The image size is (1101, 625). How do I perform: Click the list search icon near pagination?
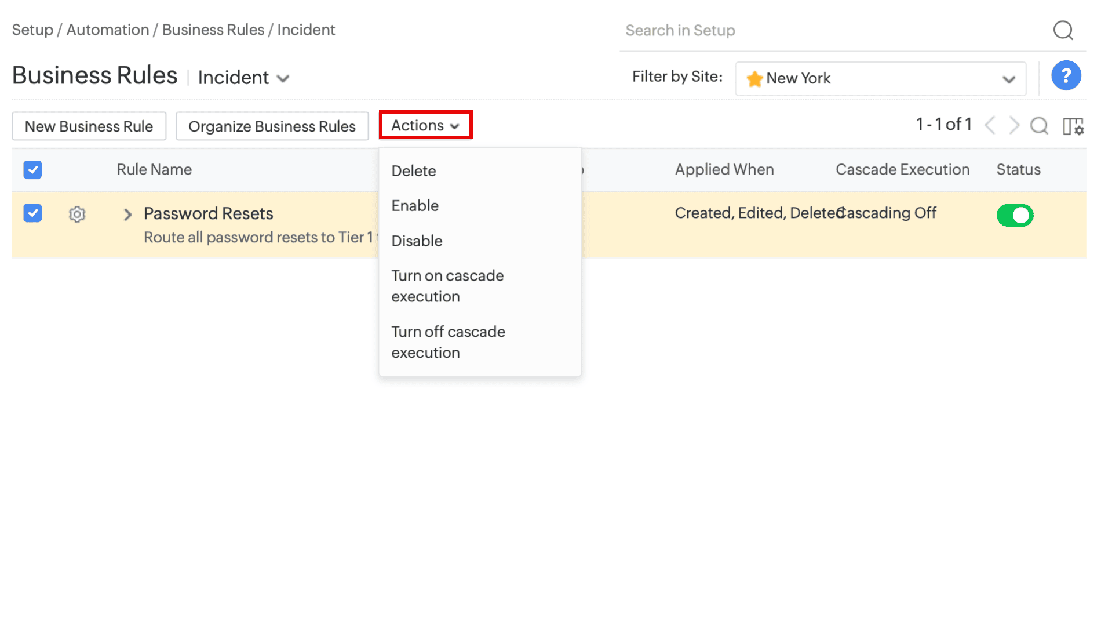tap(1039, 126)
